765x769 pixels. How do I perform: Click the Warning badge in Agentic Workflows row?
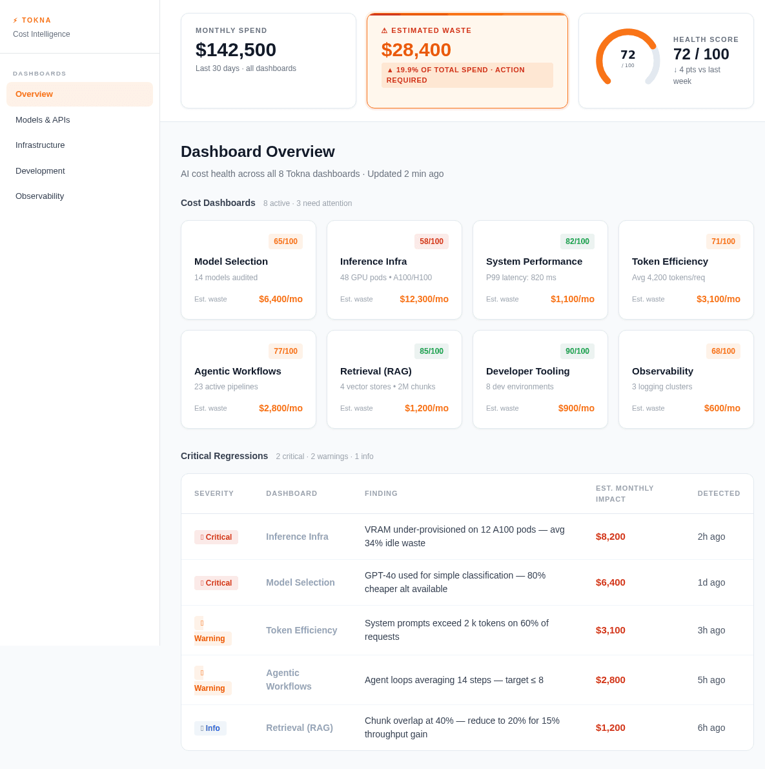[213, 681]
